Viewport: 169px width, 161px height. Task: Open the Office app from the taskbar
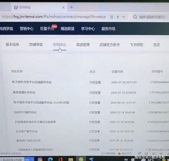click(x=61, y=159)
